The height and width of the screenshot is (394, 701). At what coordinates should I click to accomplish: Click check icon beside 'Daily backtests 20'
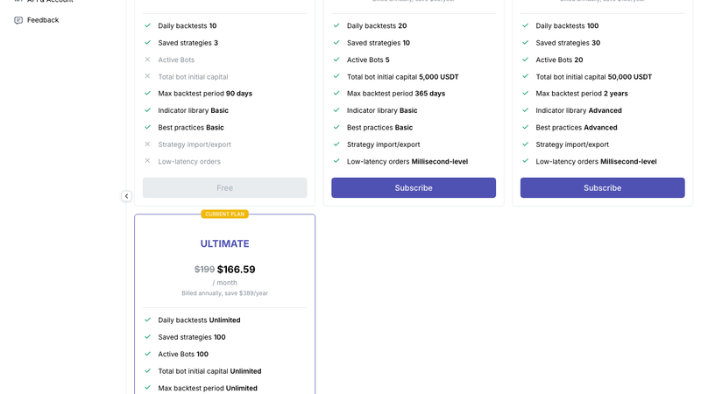coord(336,25)
